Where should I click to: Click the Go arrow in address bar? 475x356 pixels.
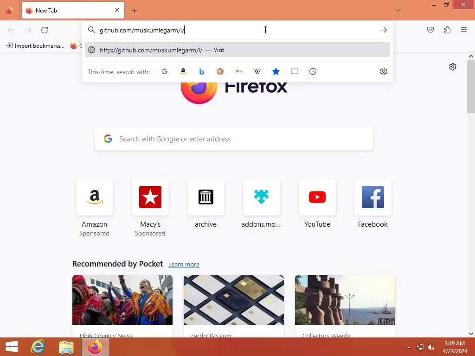[384, 30]
